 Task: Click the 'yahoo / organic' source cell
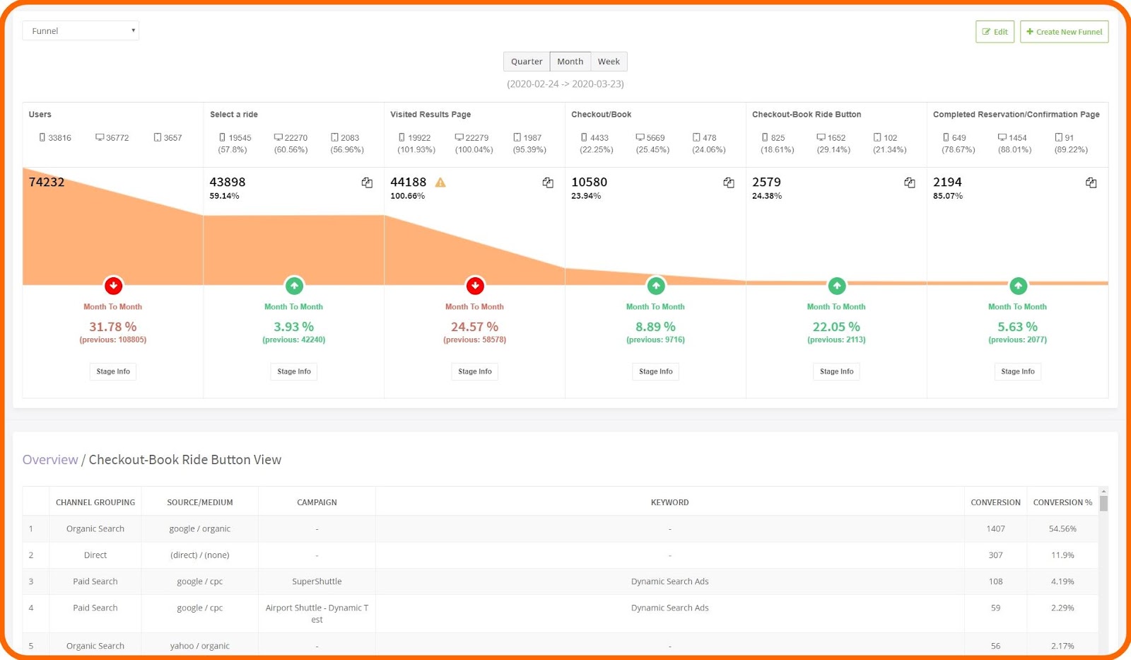pyautogui.click(x=200, y=646)
